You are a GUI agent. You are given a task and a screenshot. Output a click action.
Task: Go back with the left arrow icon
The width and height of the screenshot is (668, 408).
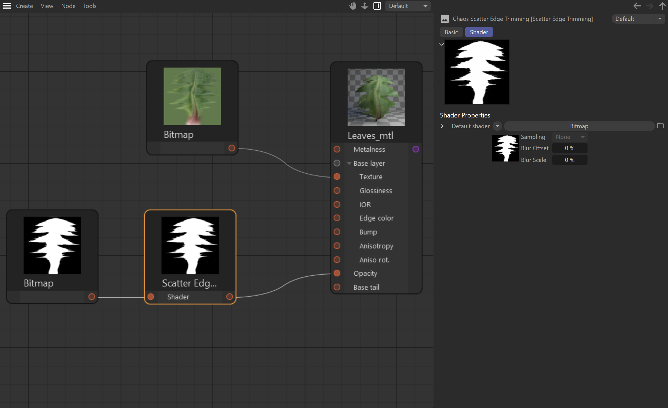(x=637, y=6)
